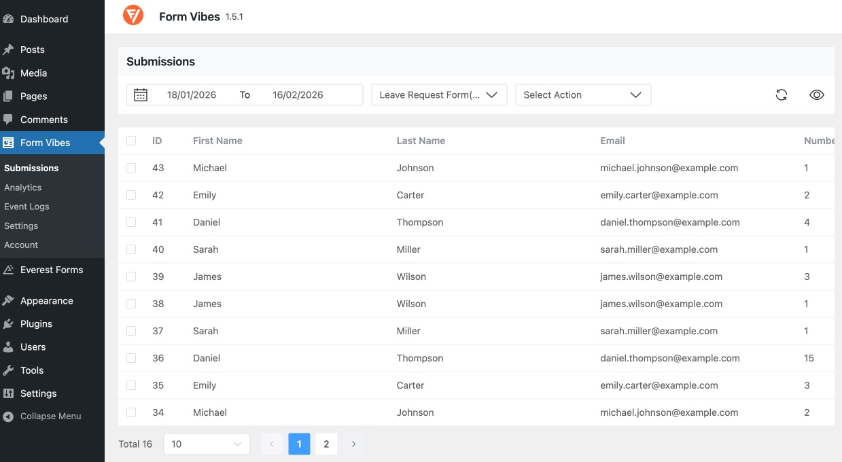Click the Appearance brush icon in sidebar
The image size is (842, 462).
coord(8,300)
